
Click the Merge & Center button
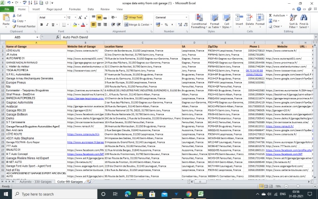point(137,24)
